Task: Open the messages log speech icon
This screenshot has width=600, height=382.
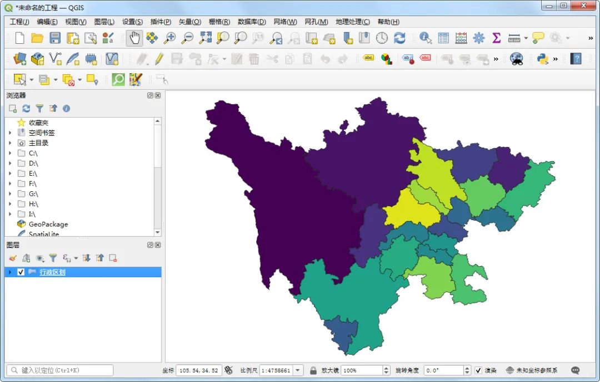Action: point(575,370)
